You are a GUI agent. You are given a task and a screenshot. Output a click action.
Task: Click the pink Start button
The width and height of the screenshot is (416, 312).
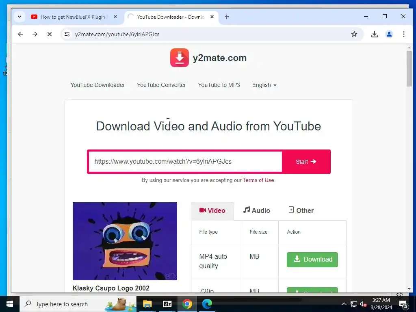(x=306, y=162)
